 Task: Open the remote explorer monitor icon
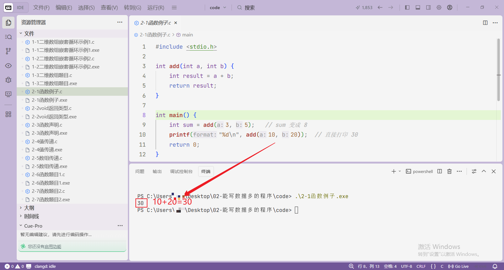(9, 94)
